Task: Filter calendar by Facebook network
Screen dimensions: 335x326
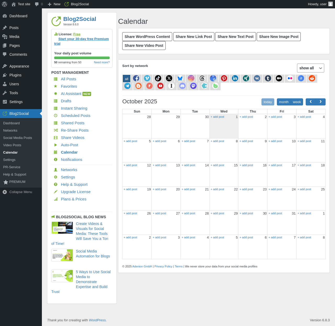Action: tap(136, 78)
